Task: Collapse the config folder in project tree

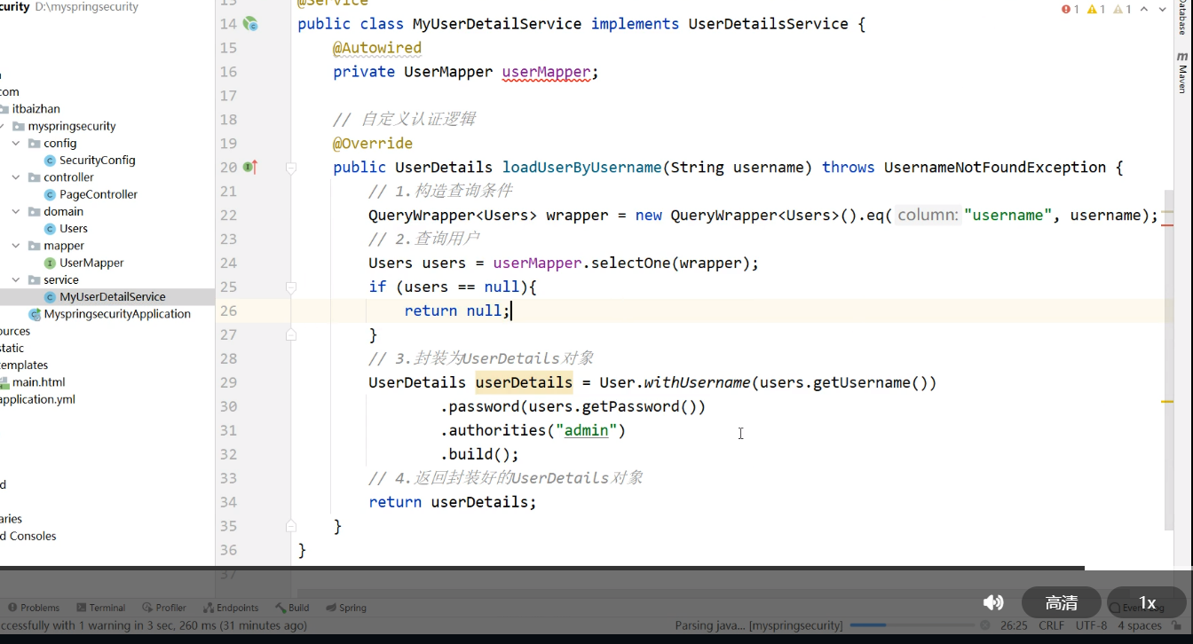Action: 16,143
